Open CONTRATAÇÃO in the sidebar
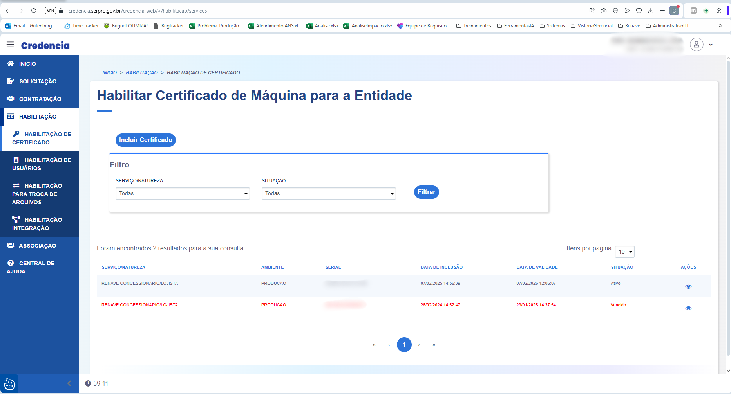The image size is (731, 394). [x=40, y=99]
